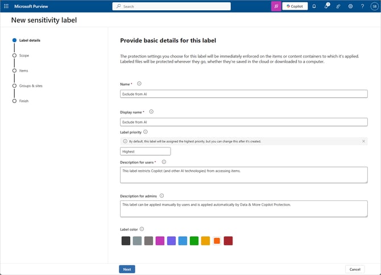The image size is (381, 275).
Task: Open the Label priority Highest dropdown
Action: pyautogui.click(x=146, y=151)
